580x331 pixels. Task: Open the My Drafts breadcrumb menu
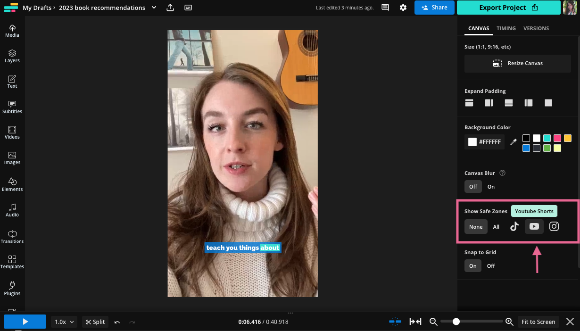(x=38, y=8)
